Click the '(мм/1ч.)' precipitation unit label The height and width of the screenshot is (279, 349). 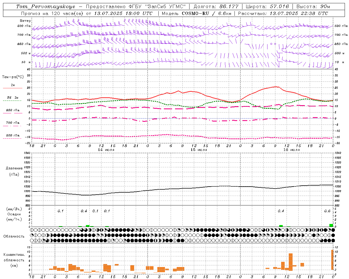click(14, 219)
